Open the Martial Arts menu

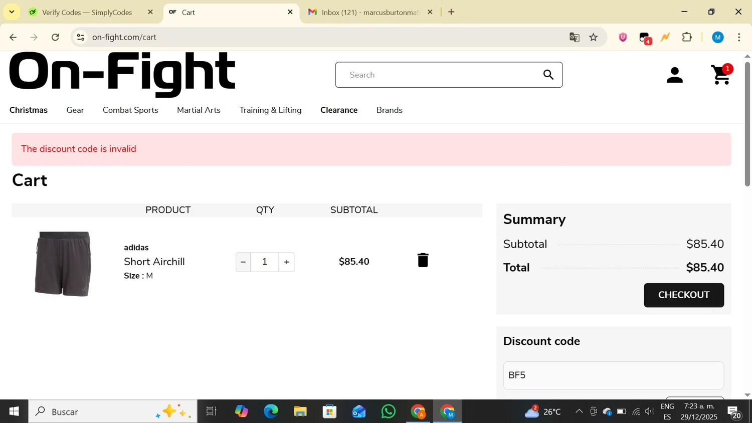coord(199,110)
